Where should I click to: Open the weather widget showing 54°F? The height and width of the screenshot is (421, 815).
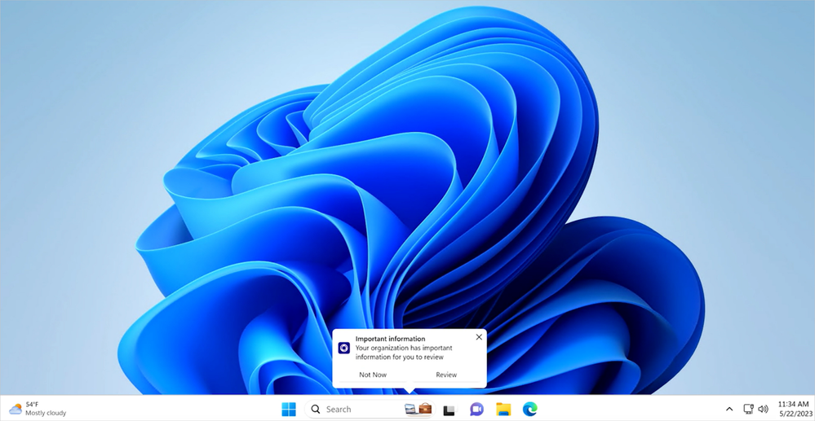pos(38,409)
